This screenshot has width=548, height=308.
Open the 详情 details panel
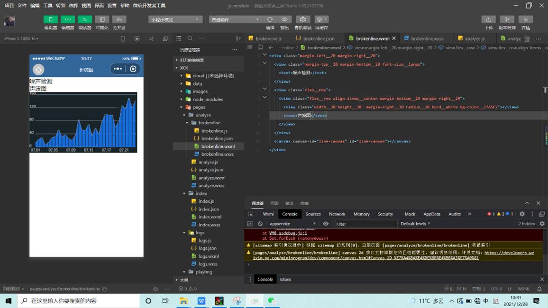pyautogui.click(x=525, y=19)
